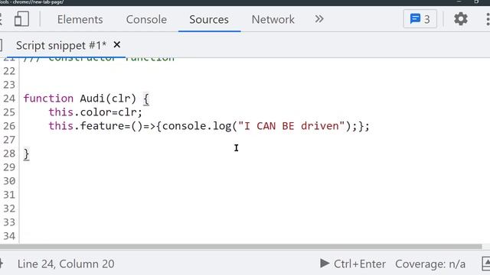Screen dimensions: 490x275
Task: Click closing brace on line 28
Action: pos(27,154)
